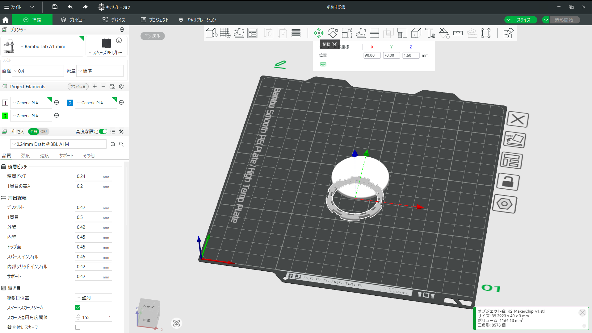
Task: Check 壁全体にスカーフ checkbox
Action: point(78,327)
